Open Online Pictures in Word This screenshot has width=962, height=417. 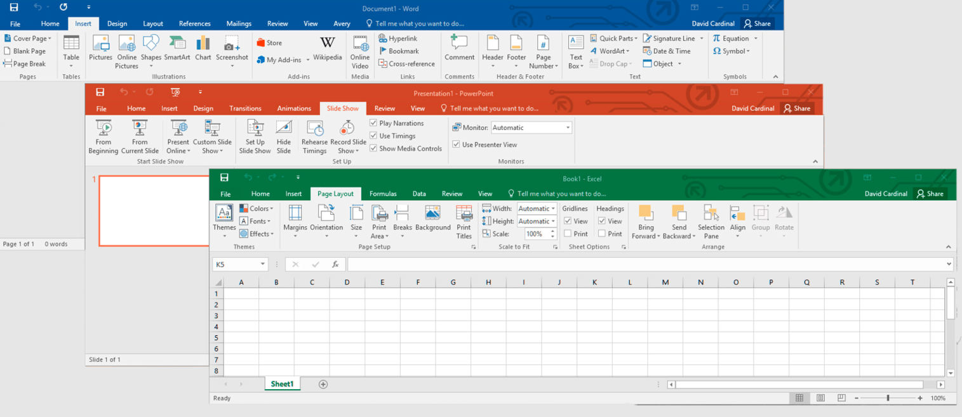click(x=126, y=52)
